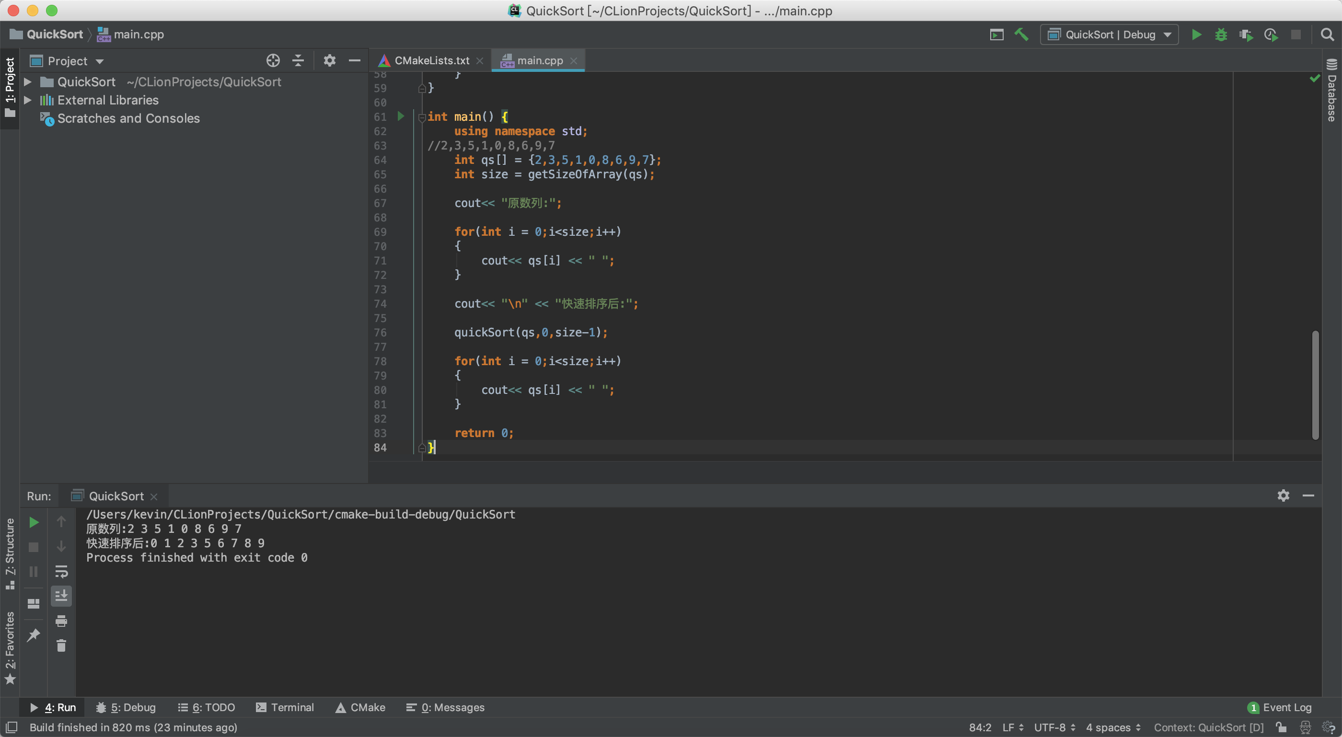The width and height of the screenshot is (1342, 737).
Task: Open the 0: Messages tool window
Action: point(445,707)
